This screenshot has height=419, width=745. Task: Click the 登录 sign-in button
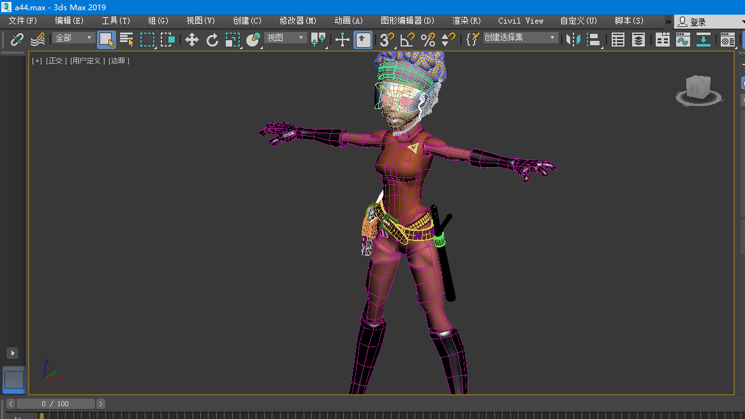click(x=697, y=22)
